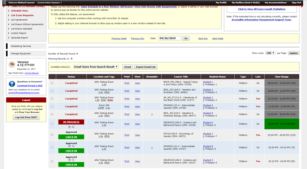Viewport: 307px width, 169px height.
Task: Click CHECK IN for the PSYCH.339-0 exam
Action: pyautogui.click(x=71, y=137)
